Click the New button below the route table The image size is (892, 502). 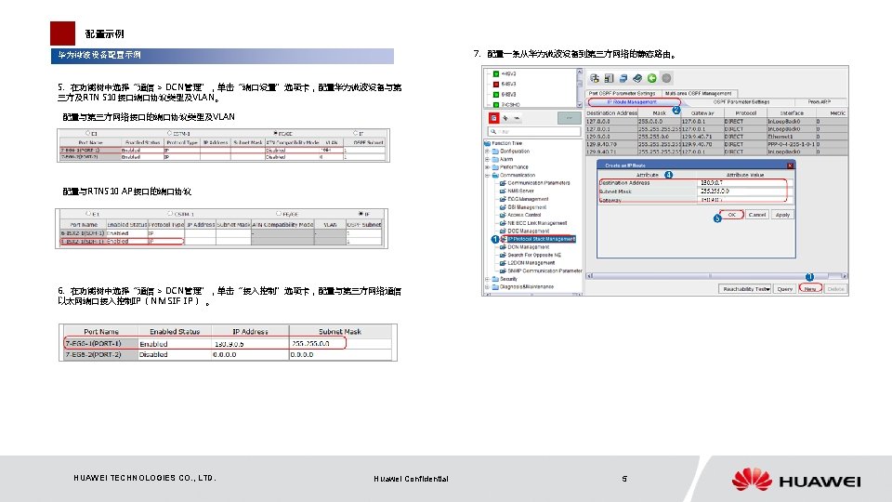tap(810, 289)
